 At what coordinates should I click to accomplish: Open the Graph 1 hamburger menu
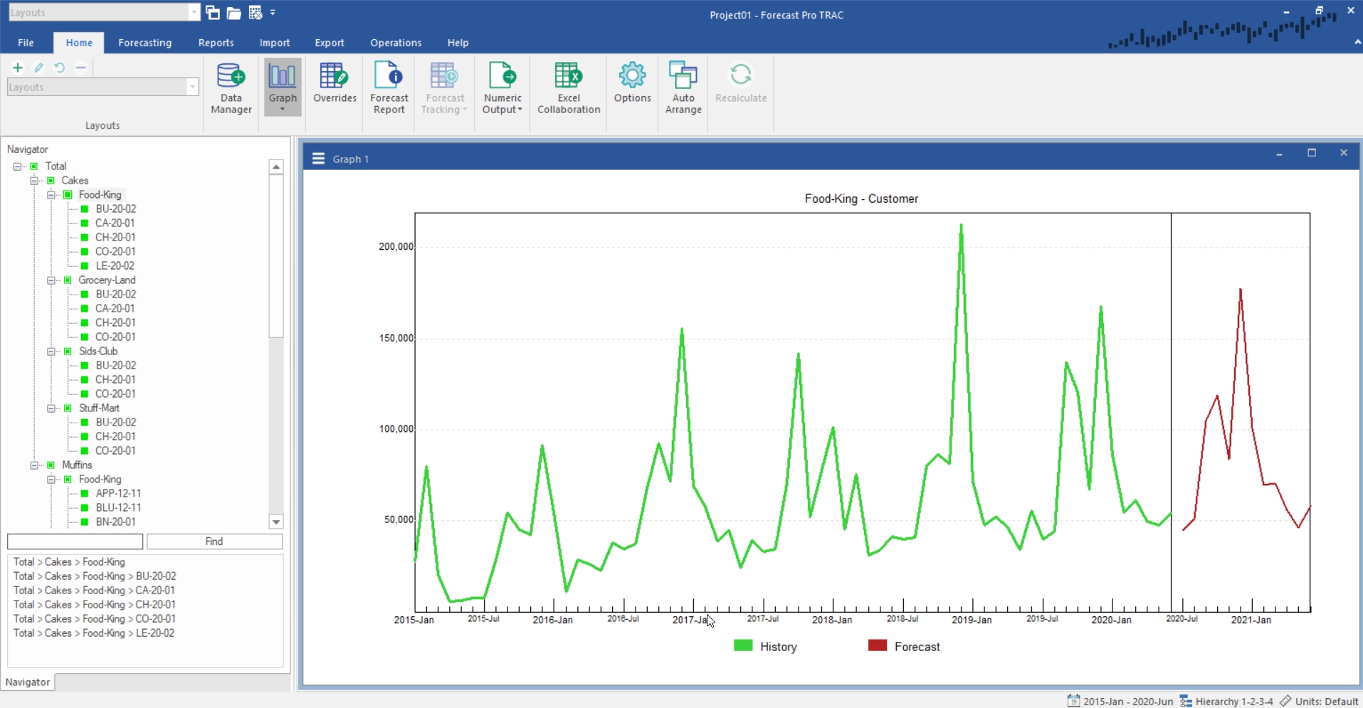[x=318, y=159]
